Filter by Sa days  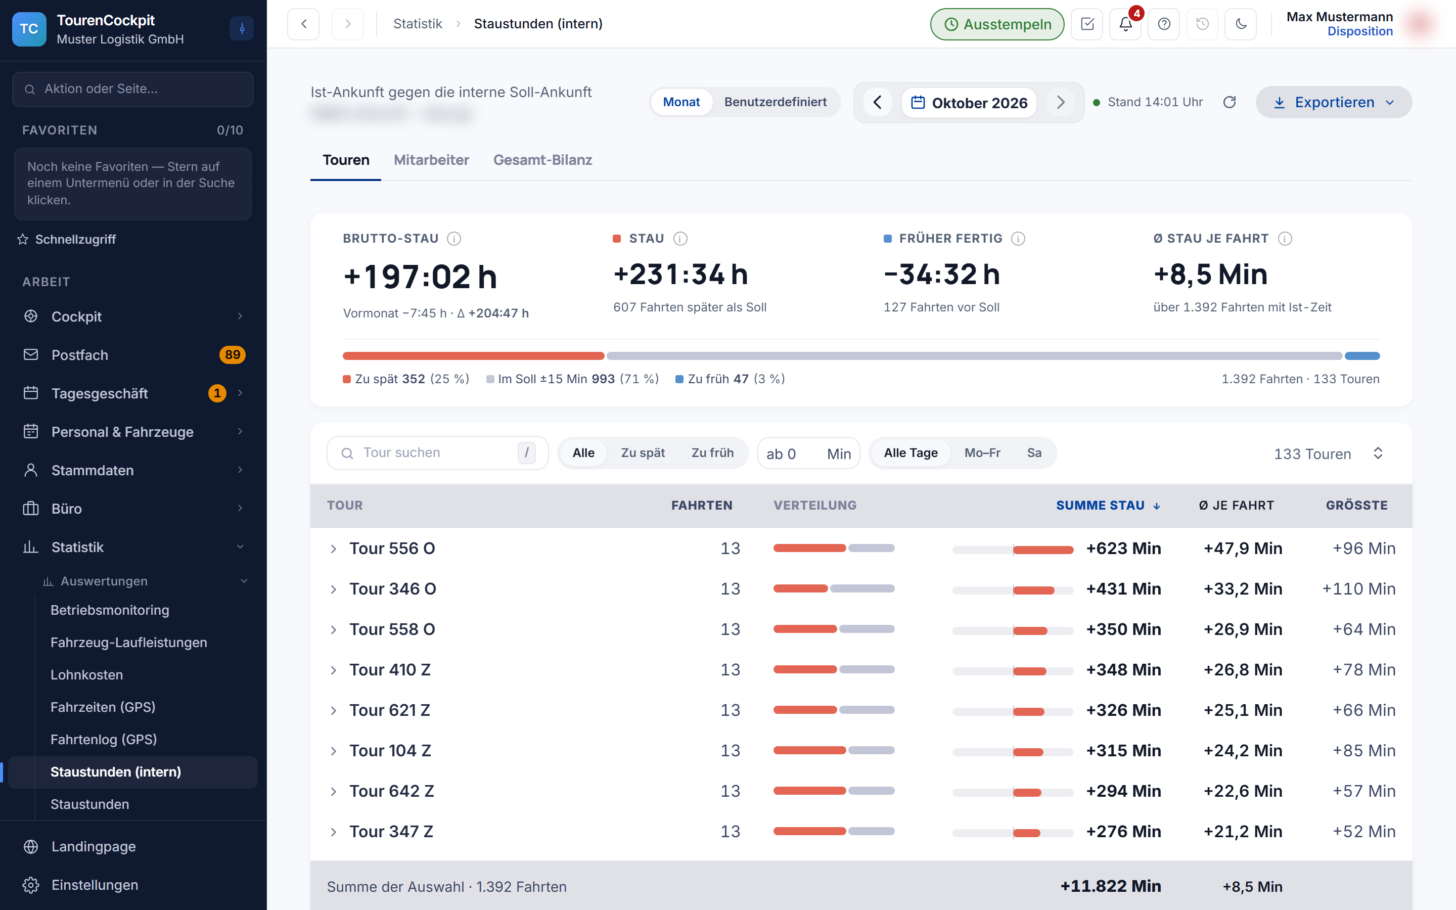coord(1034,453)
